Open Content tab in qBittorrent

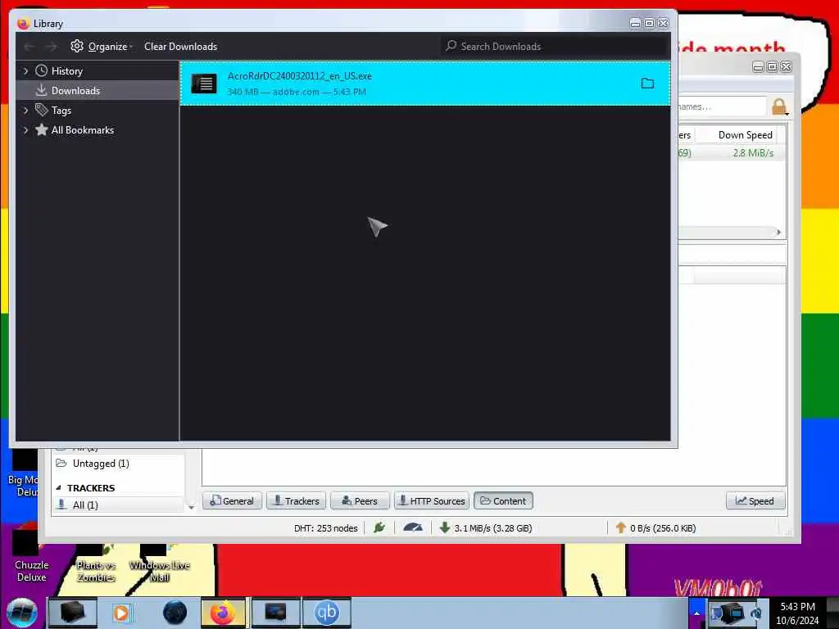tap(503, 500)
